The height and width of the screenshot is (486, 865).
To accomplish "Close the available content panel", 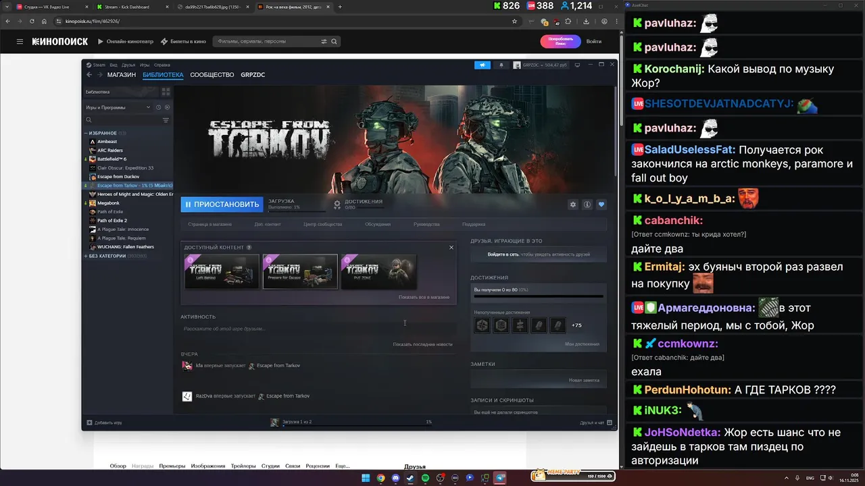I will pos(451,247).
